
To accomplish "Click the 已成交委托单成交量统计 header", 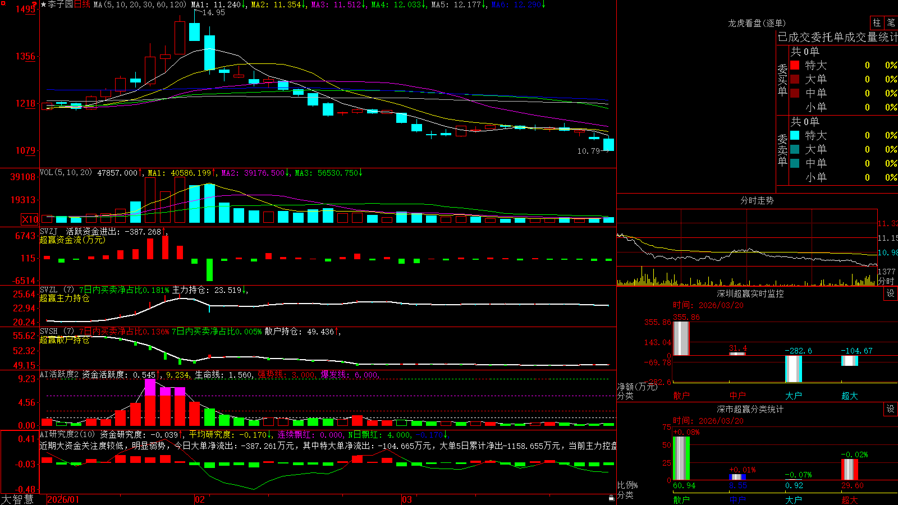I will pyautogui.click(x=837, y=37).
